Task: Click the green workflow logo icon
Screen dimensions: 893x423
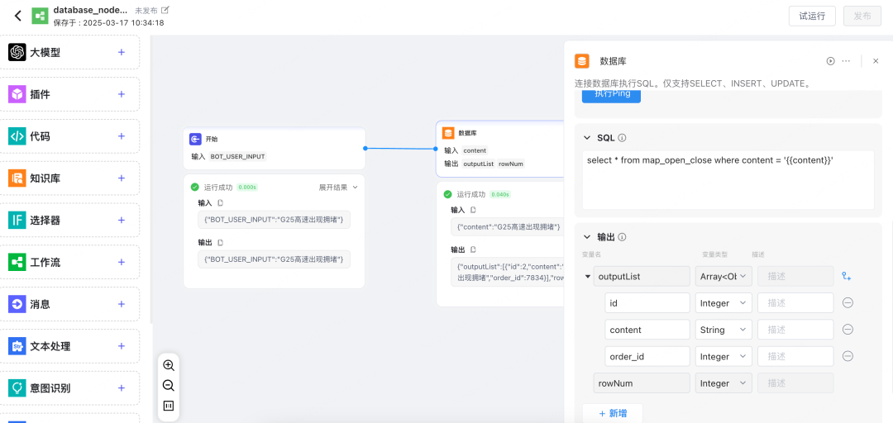Action: pyautogui.click(x=40, y=16)
